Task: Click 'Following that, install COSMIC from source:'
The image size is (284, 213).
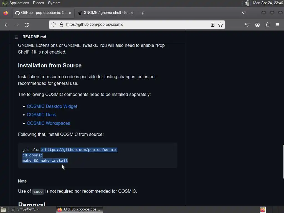Action: point(61,135)
